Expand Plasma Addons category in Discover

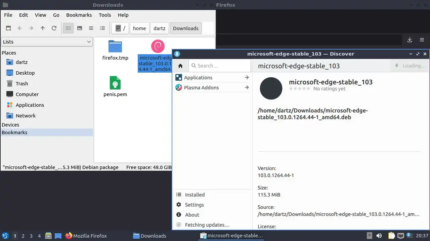212,88
